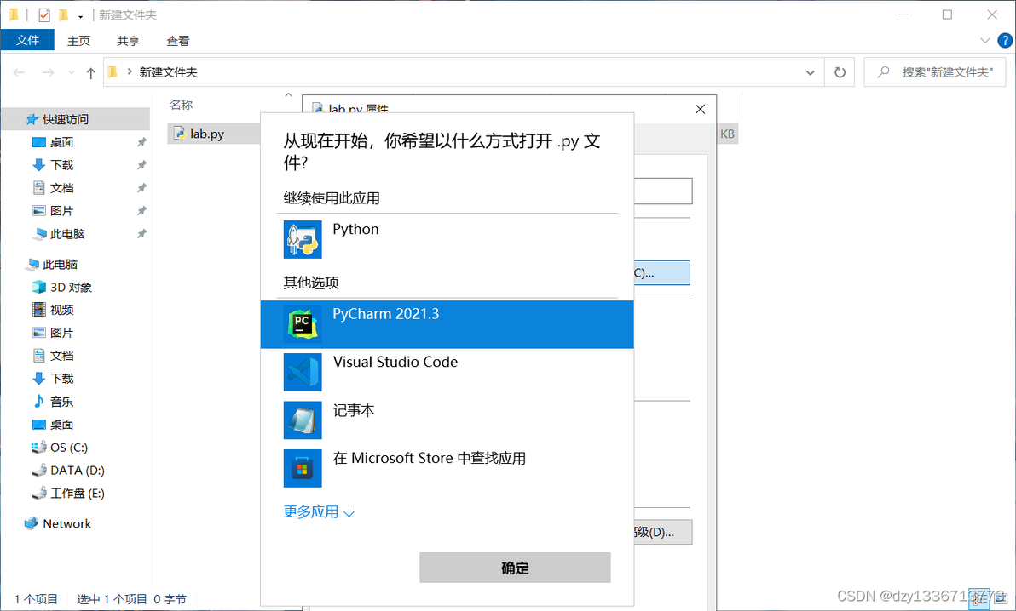The height and width of the screenshot is (611, 1016).
Task: Click the file name field in properties dialog
Action: (x=663, y=191)
